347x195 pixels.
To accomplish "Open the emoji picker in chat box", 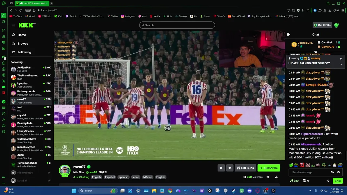I will click(x=338, y=172).
